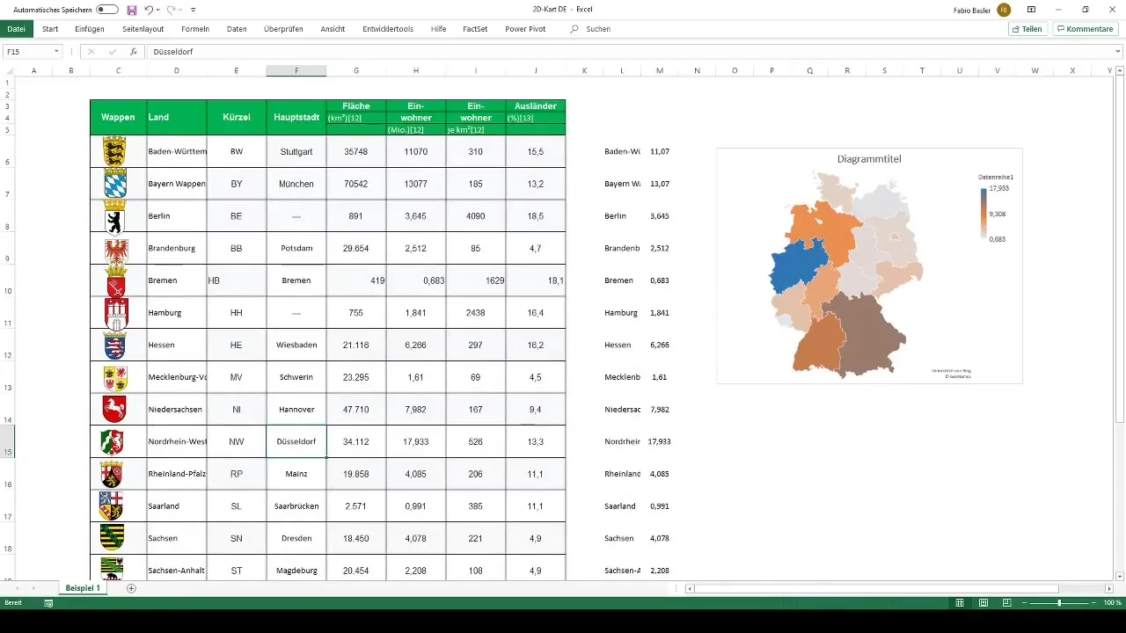Switch to Page Break Preview icon
Viewport: 1126px width, 633px height.
(x=1005, y=603)
